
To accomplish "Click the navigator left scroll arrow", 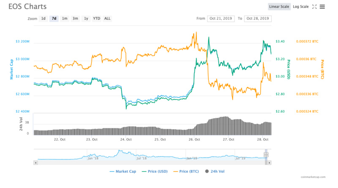I will (35, 163).
